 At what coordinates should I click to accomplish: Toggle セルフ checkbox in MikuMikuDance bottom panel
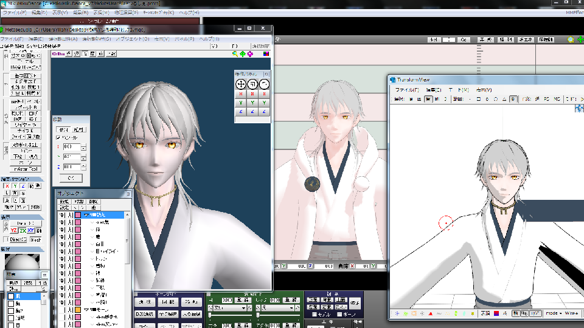click(315, 315)
